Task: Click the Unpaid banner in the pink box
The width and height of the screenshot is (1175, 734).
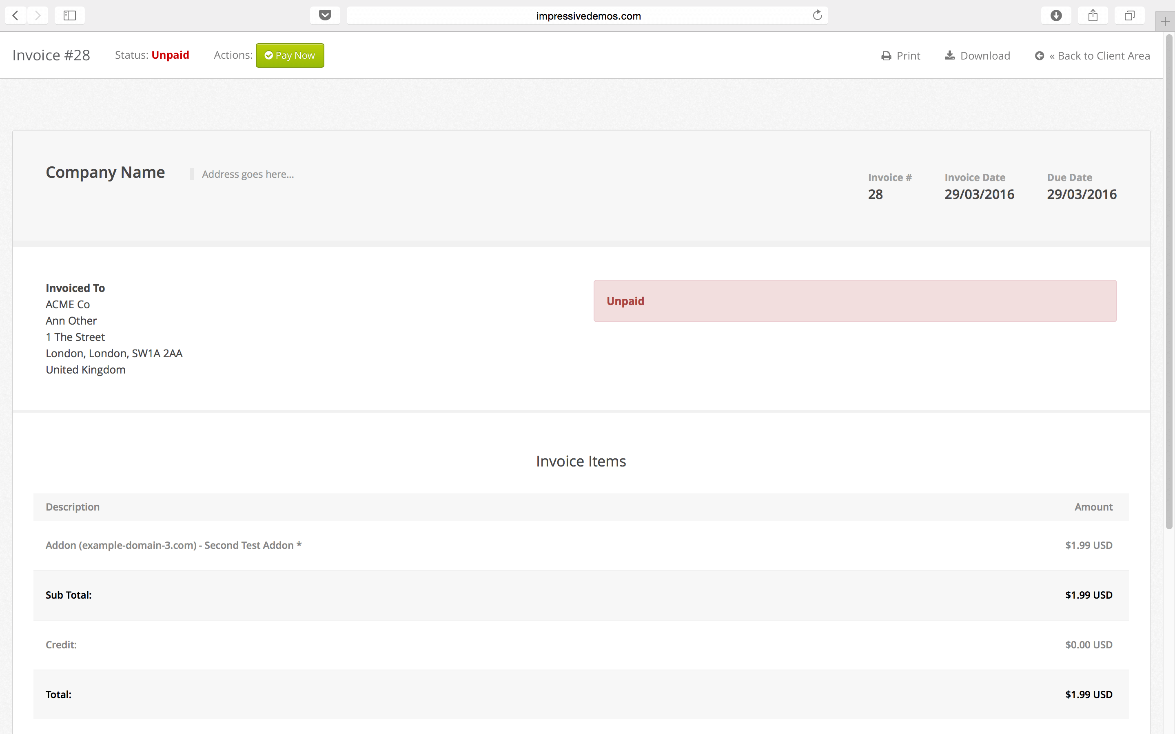Action: (855, 301)
